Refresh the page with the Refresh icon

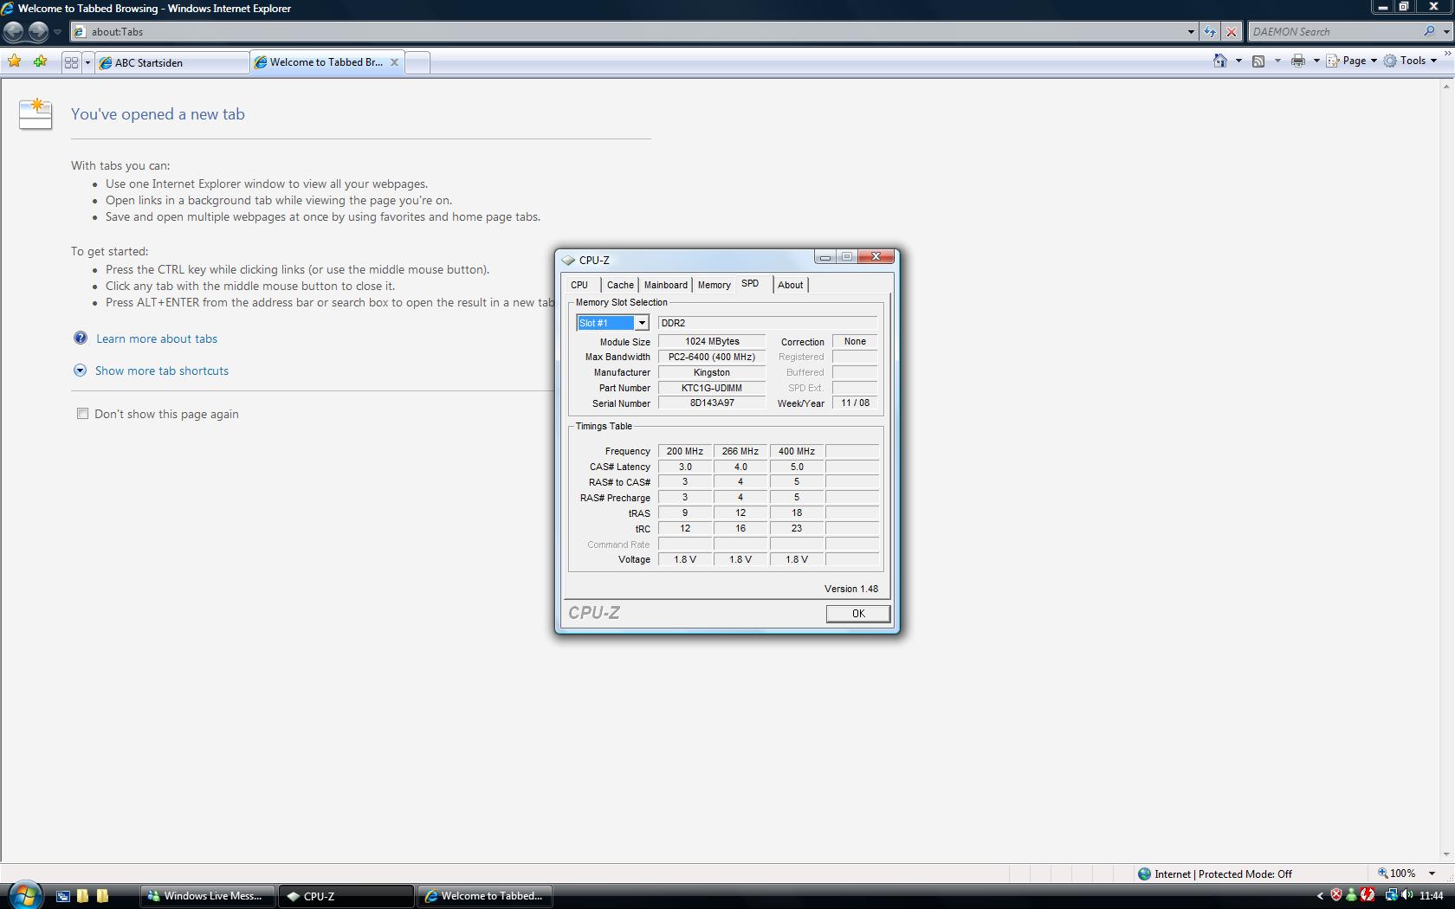1210,32
